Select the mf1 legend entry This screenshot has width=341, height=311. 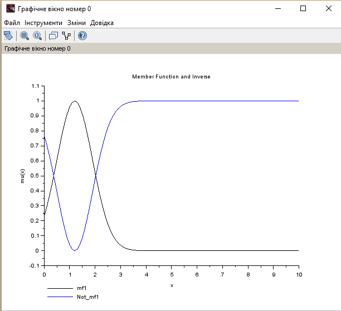82,288
